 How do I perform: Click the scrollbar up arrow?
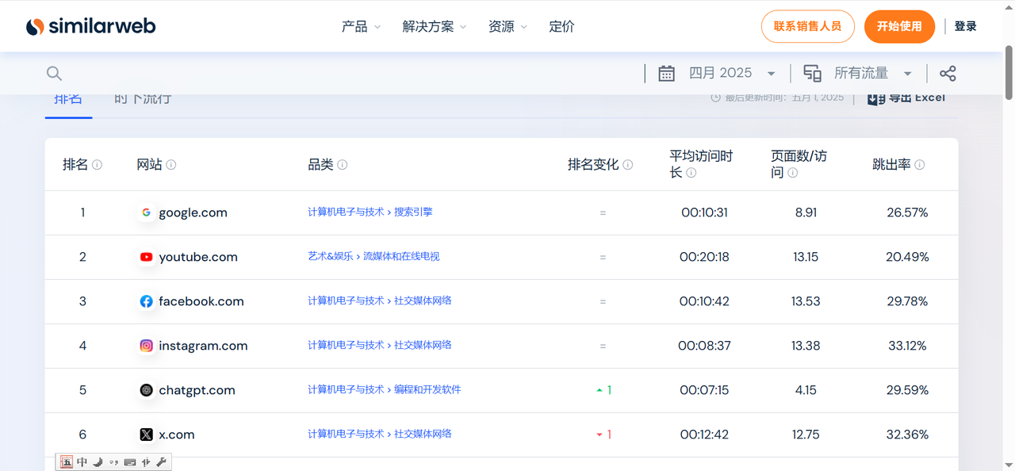click(1009, 6)
